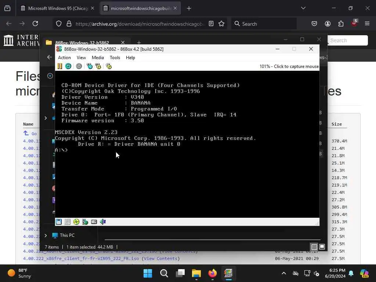
Task: Click the floppy drive status icon
Action: (x=59, y=222)
